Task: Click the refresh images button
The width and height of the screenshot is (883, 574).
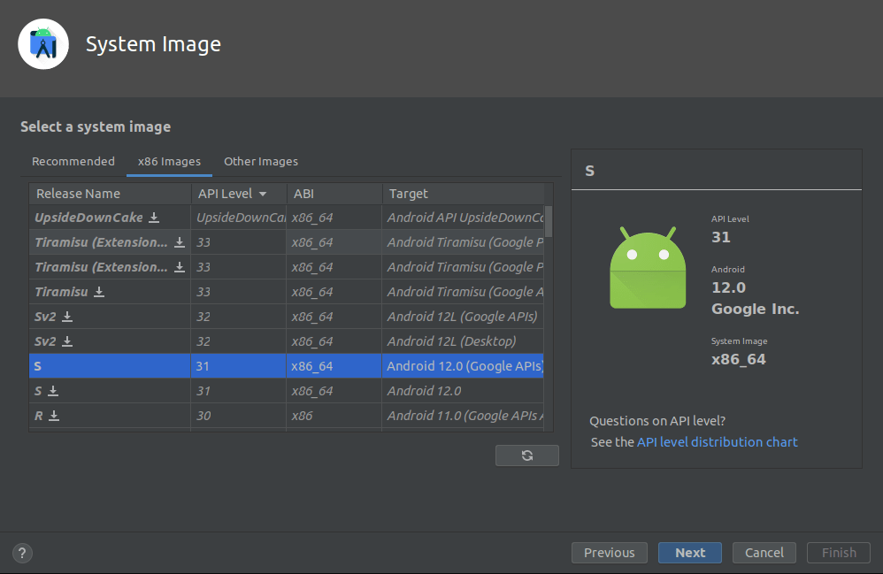Action: click(x=527, y=455)
